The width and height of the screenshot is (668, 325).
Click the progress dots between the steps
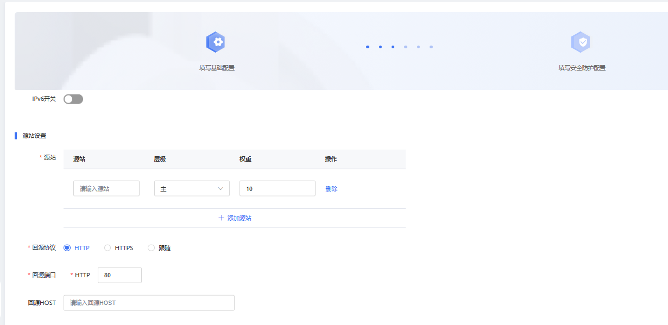(x=399, y=47)
